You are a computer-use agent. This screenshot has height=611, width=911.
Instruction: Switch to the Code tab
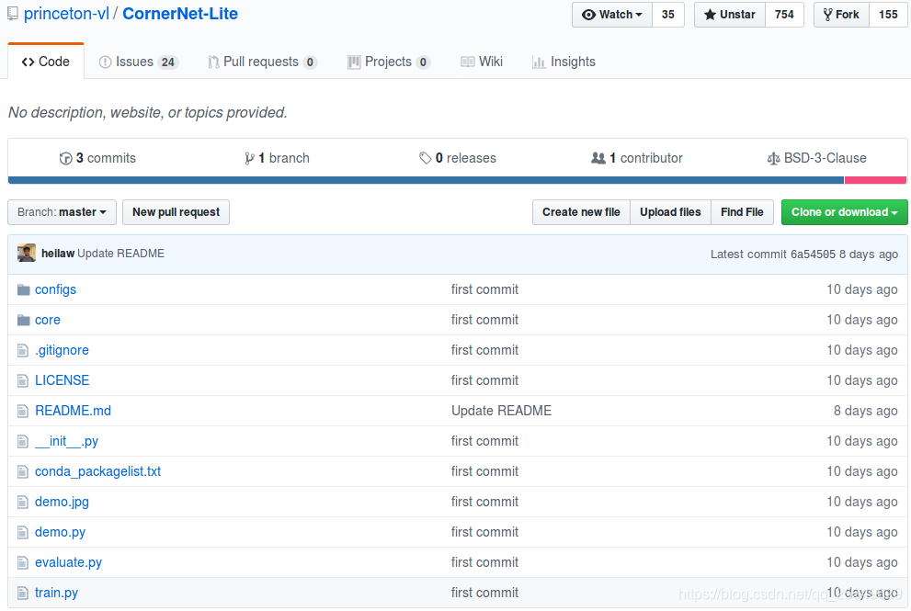tap(46, 62)
